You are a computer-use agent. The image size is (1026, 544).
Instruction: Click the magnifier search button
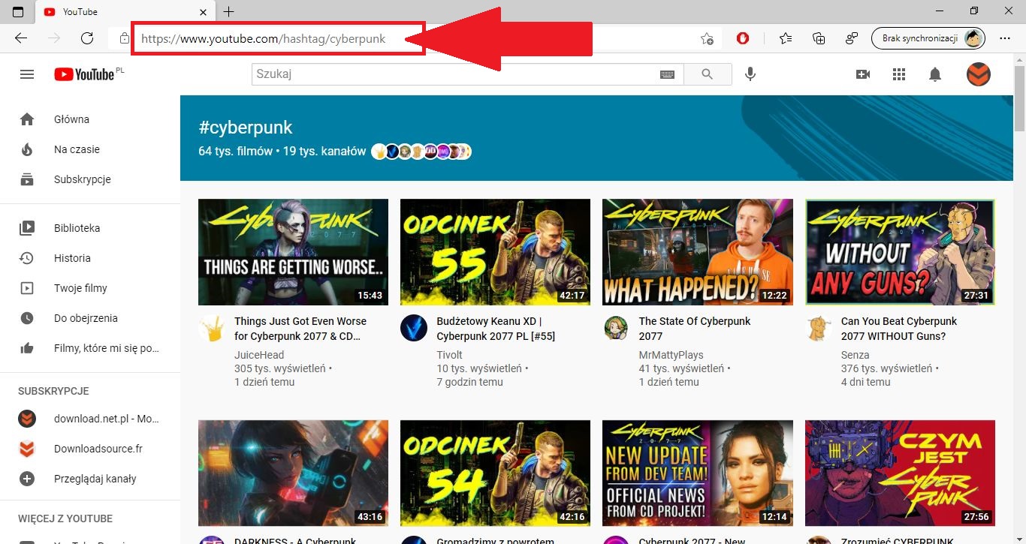(x=707, y=74)
